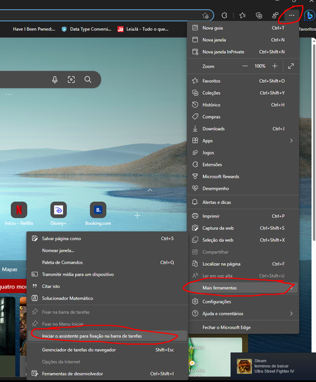Open visual search camera icon
Viewport: 316px width, 382px height.
(x=71, y=80)
